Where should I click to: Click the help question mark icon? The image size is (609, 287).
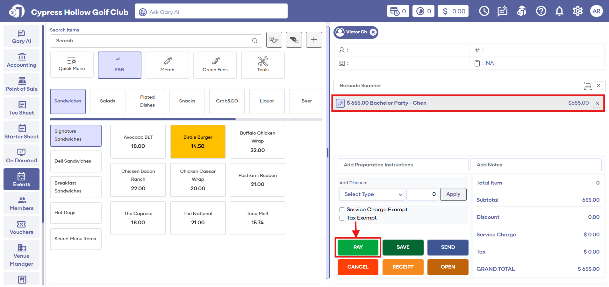(x=541, y=11)
